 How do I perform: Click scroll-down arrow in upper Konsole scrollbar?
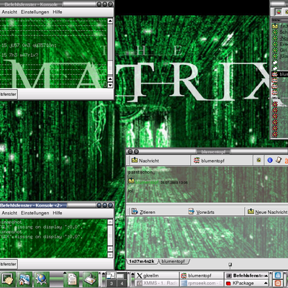coord(110,85)
